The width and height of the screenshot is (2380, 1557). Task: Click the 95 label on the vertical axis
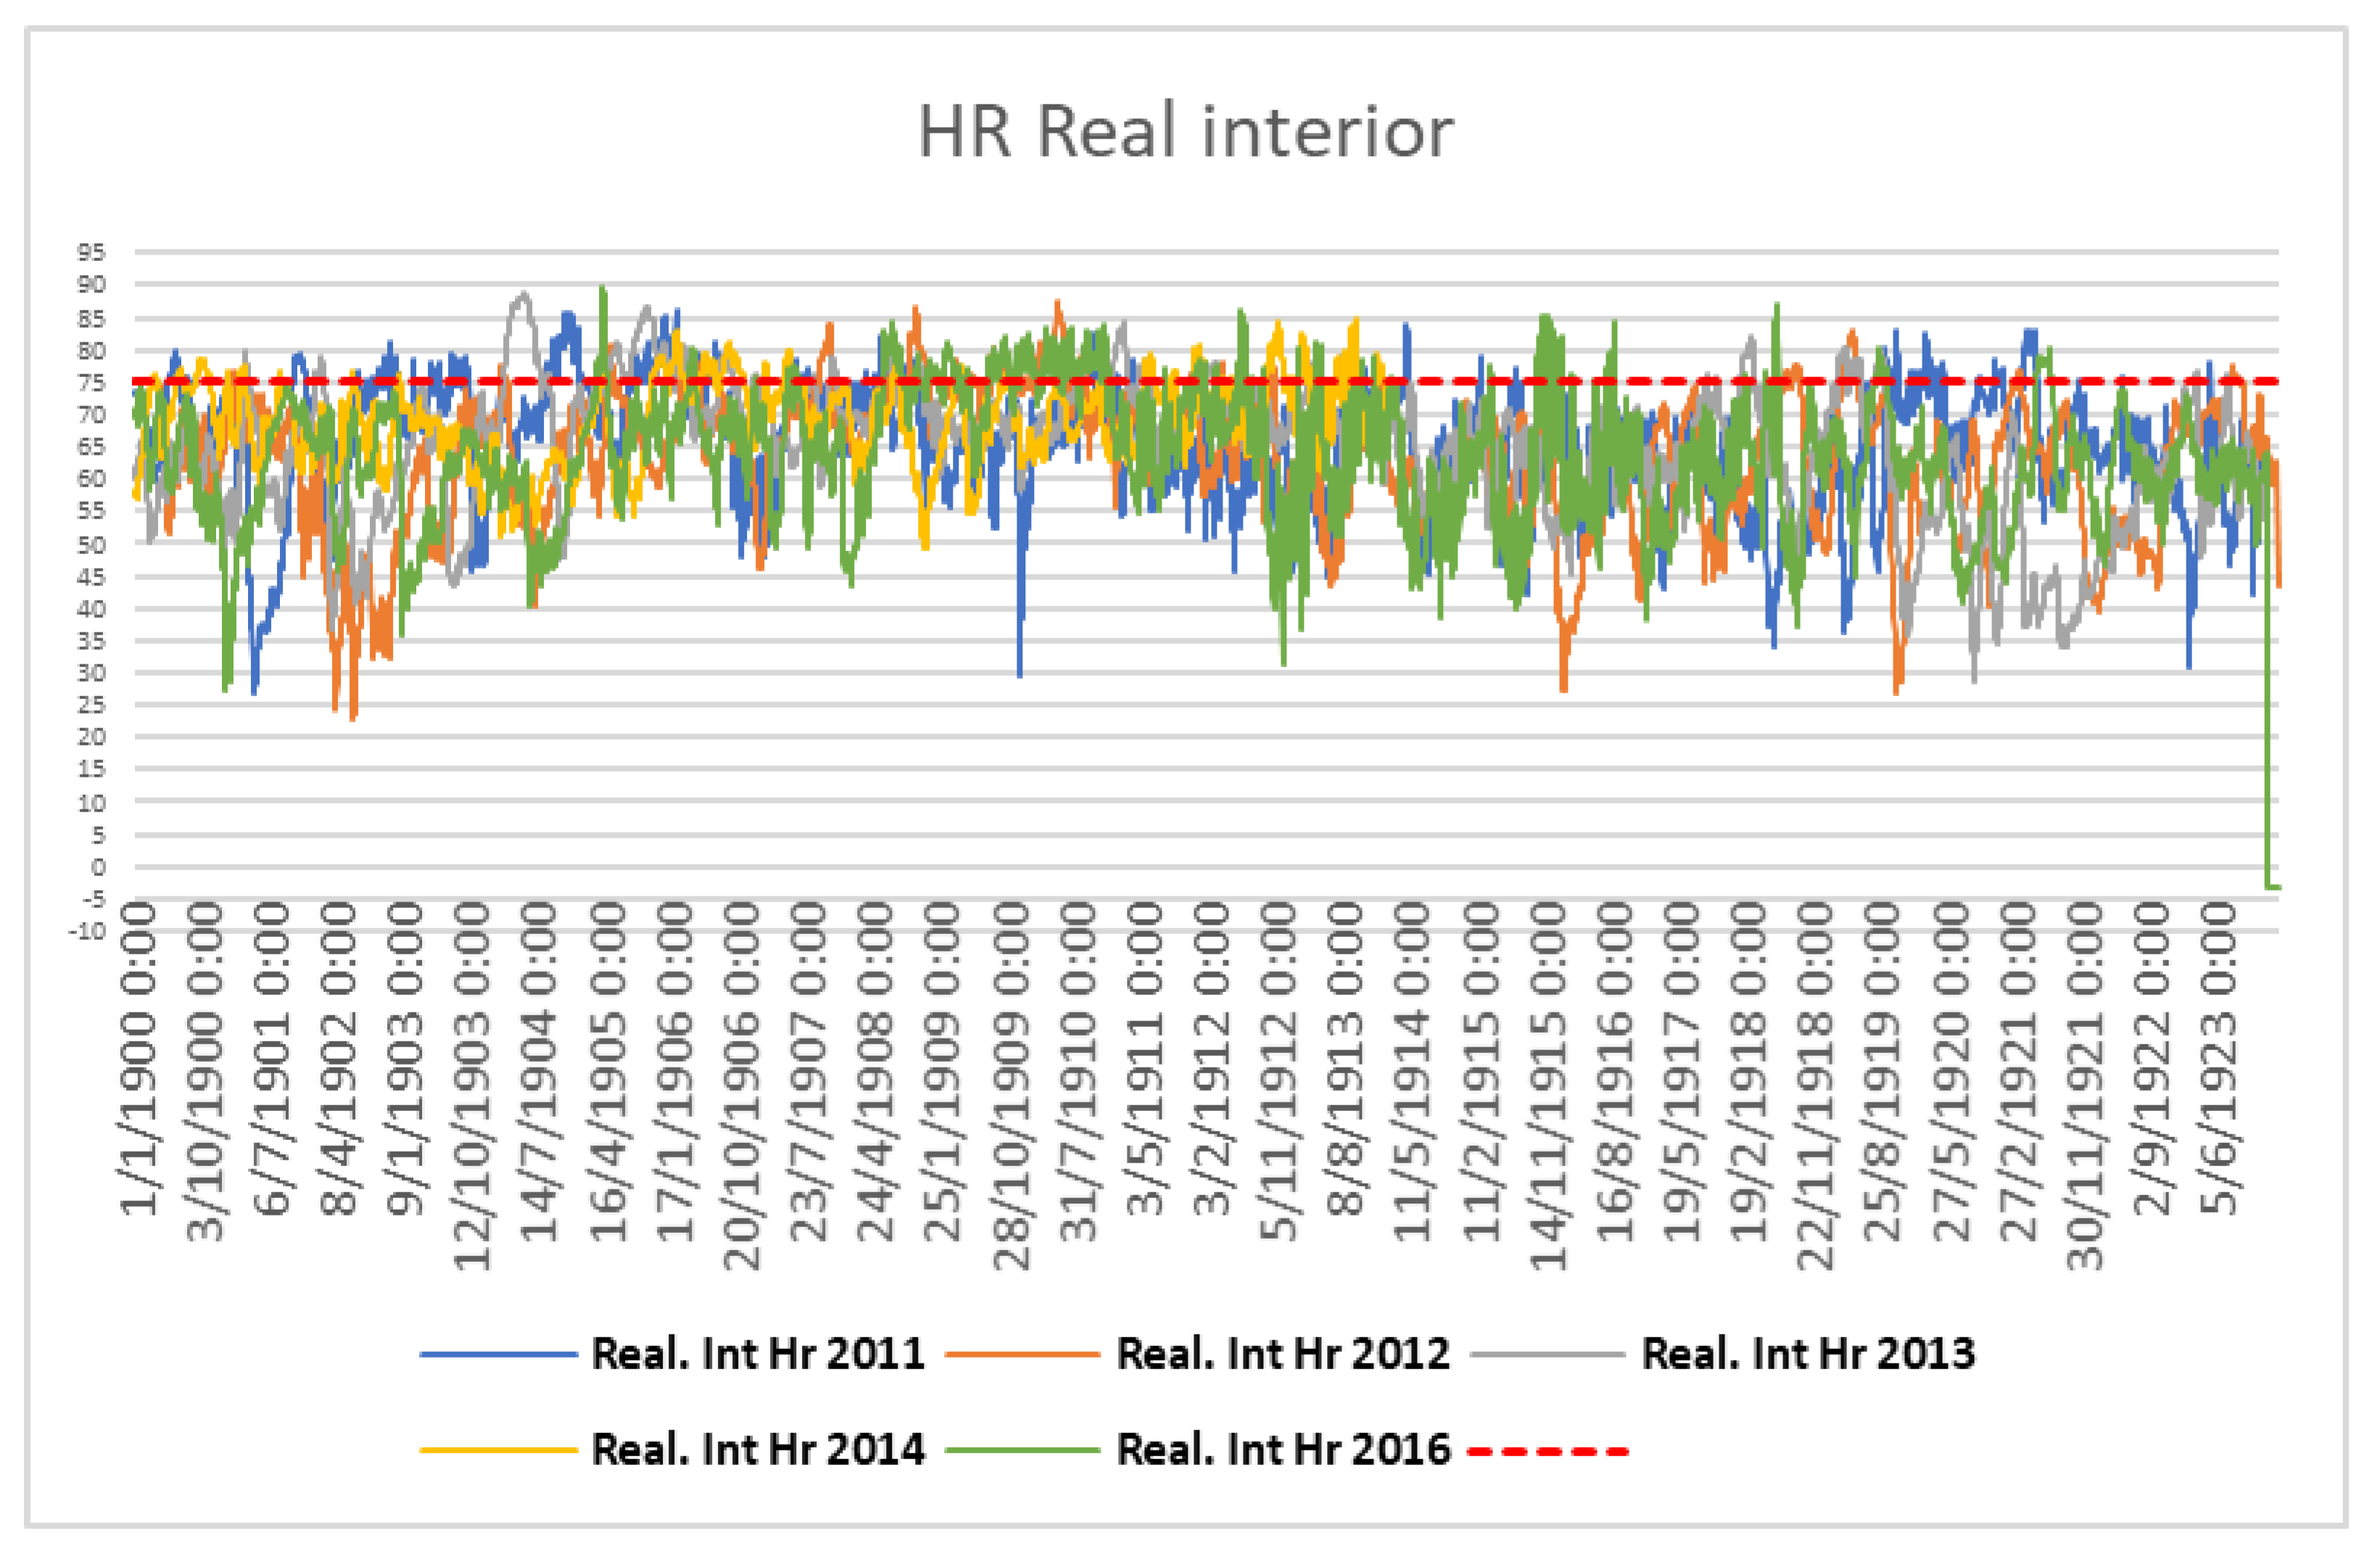tap(91, 252)
